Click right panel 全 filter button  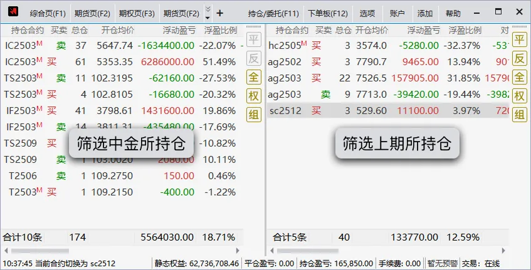click(520, 77)
